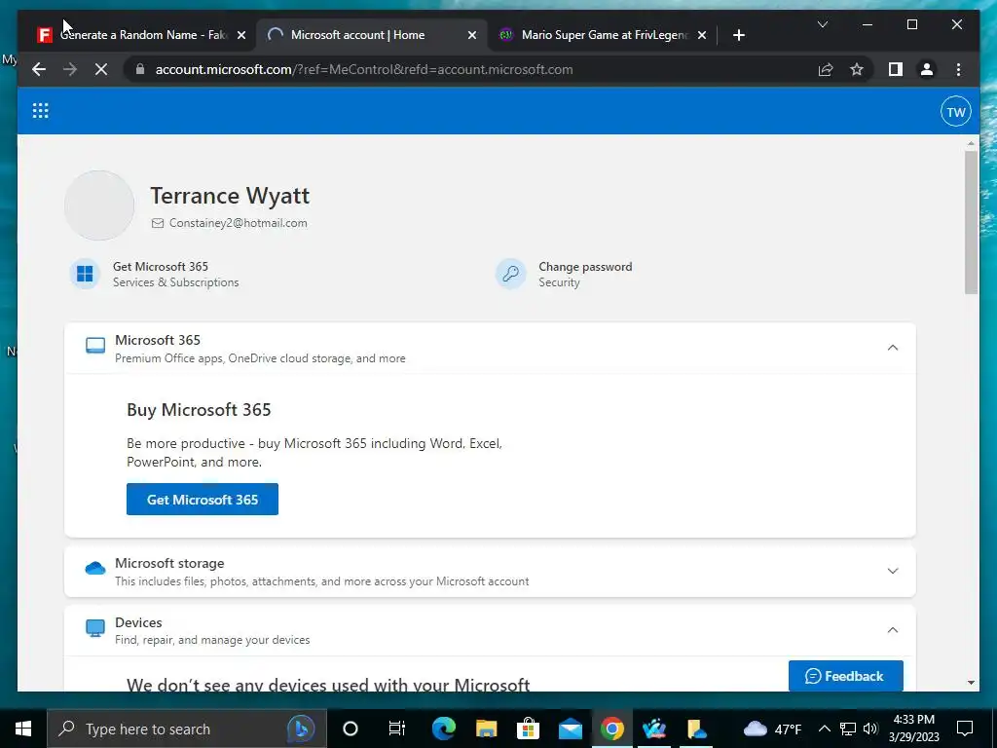Open the weather 47°F widget

pos(772,729)
